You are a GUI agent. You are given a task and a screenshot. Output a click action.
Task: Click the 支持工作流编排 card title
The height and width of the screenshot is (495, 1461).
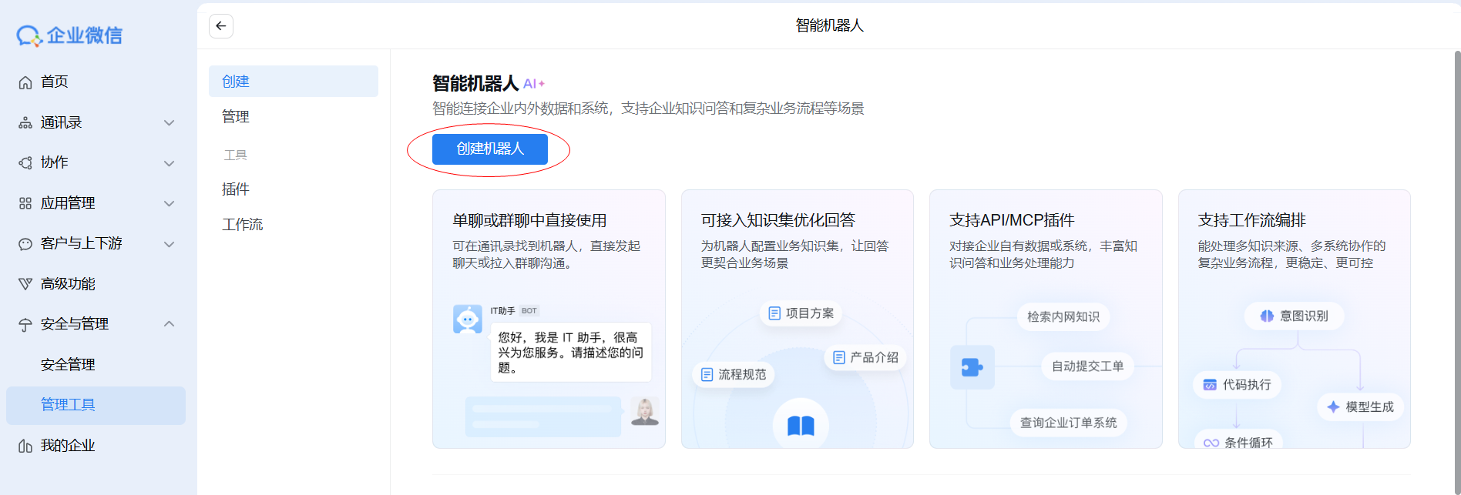[x=1251, y=220]
